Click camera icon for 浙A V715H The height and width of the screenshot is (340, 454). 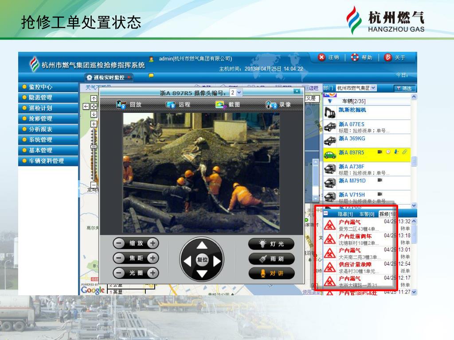(380, 194)
